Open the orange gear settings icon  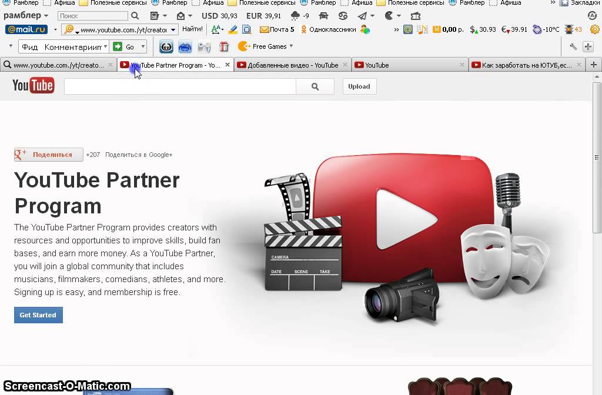595,29
